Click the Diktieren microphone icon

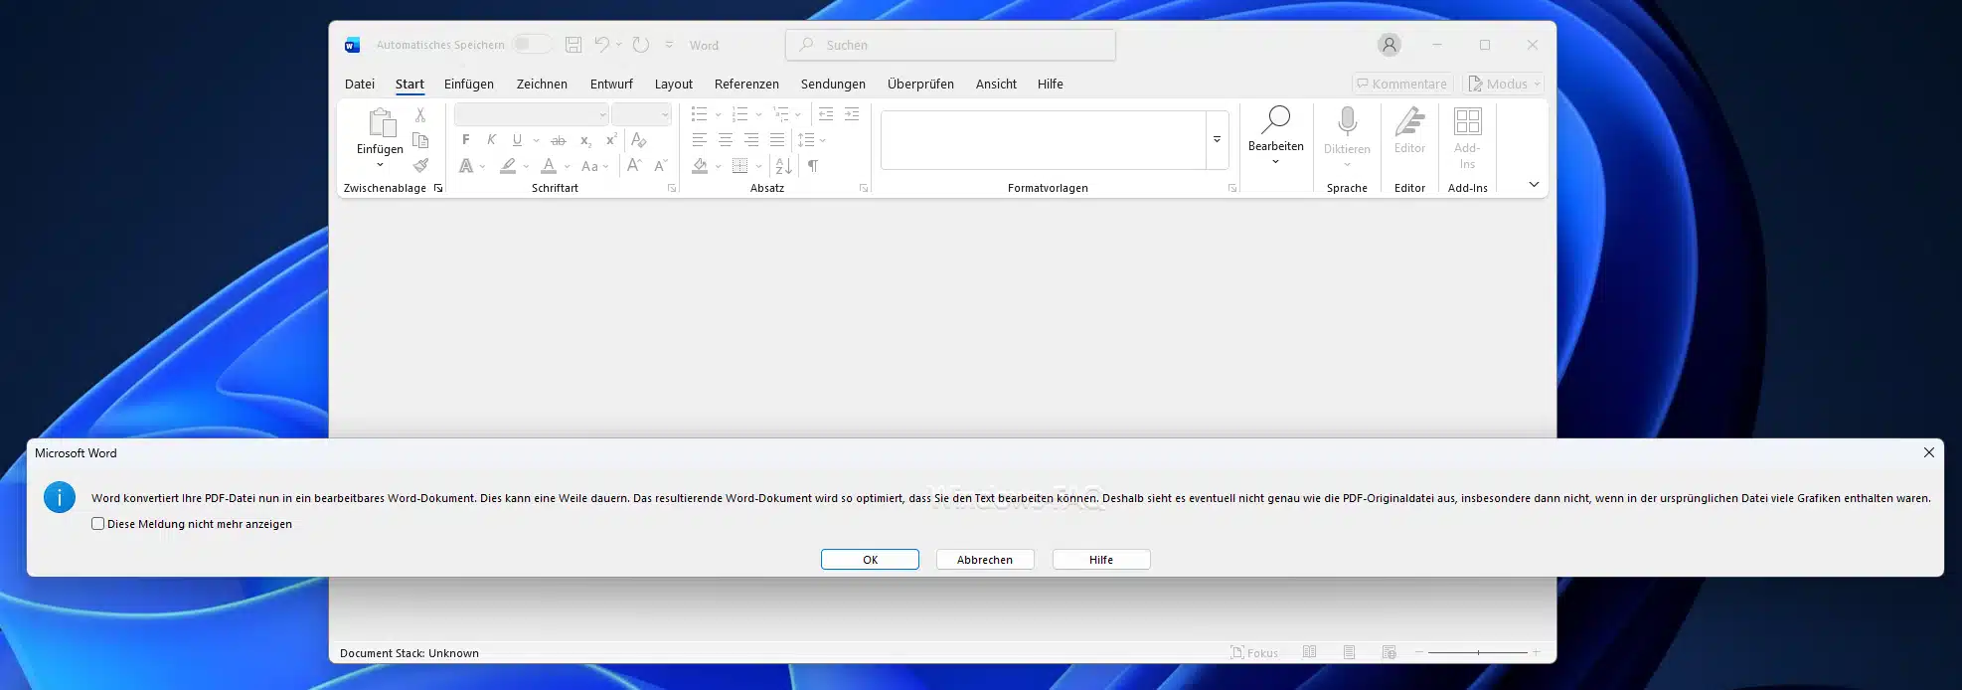[1347, 122]
